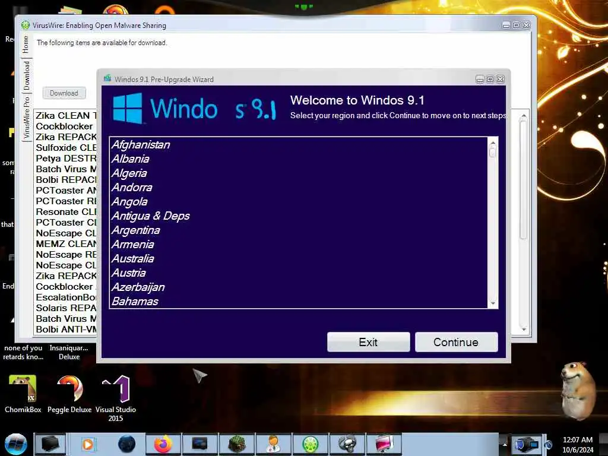Screen dimensions: 608x456
Task: Select Armenia in the region list
Action: (299, 244)
